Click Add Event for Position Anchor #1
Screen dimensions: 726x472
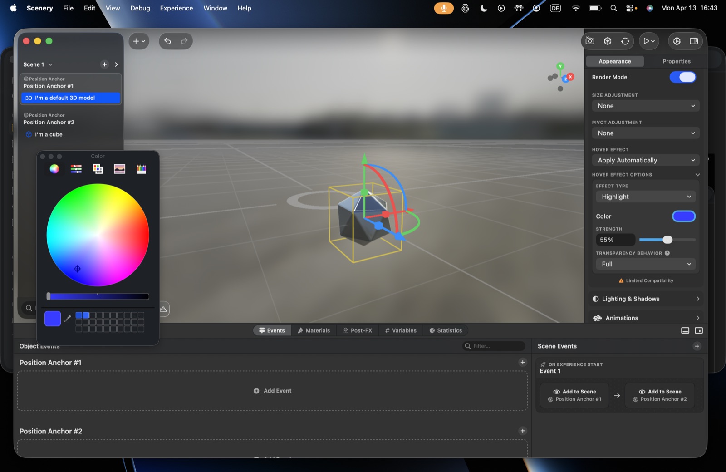click(273, 391)
